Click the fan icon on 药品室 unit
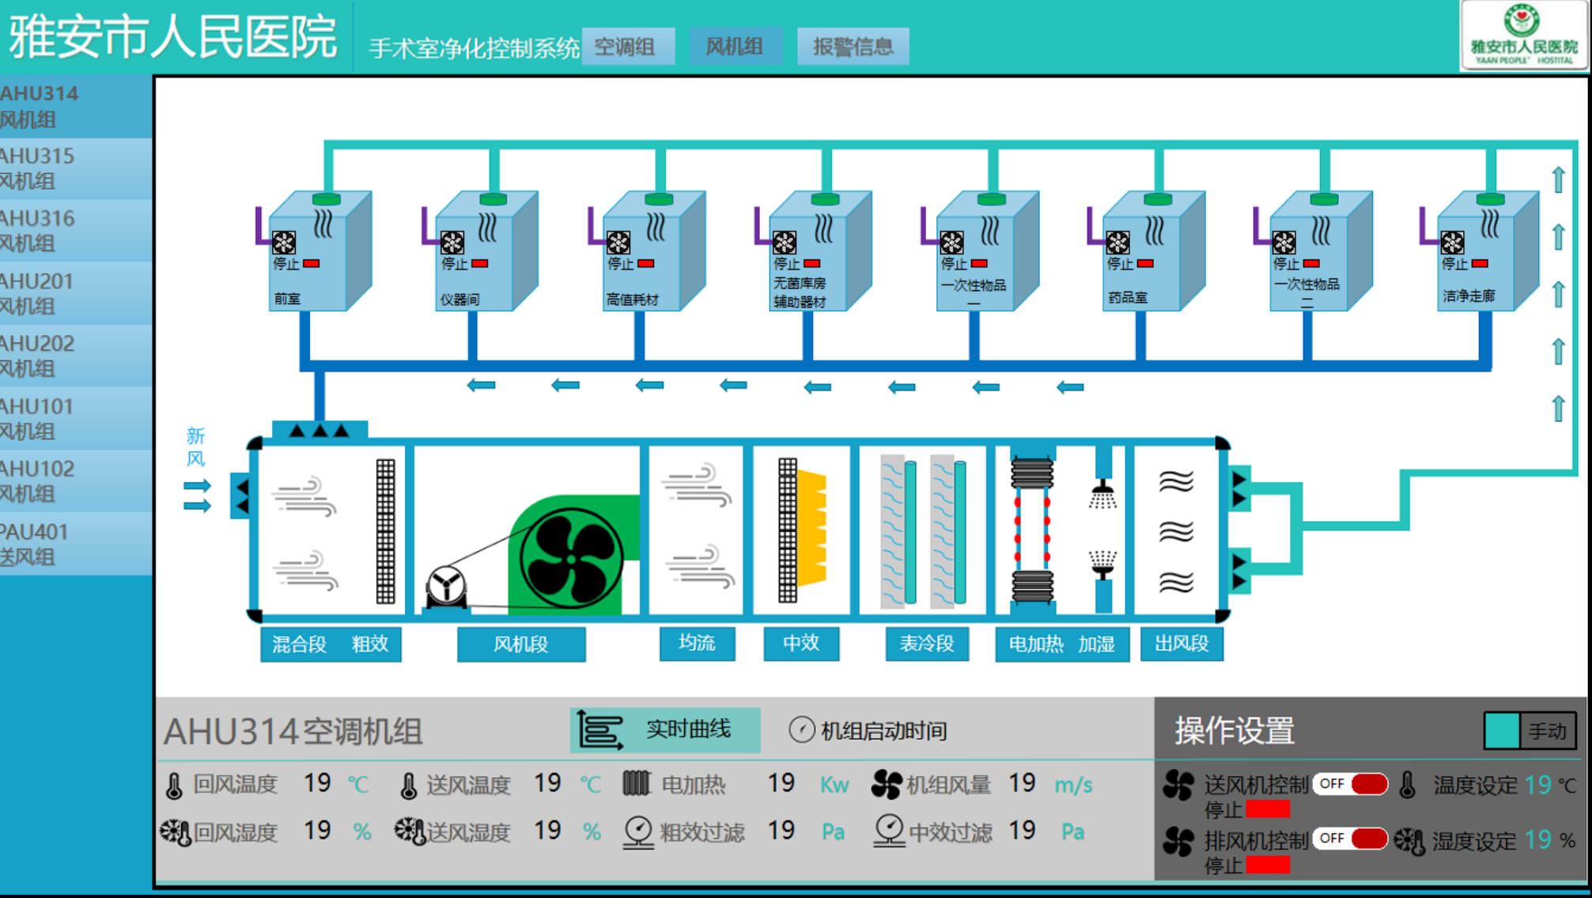The width and height of the screenshot is (1592, 898). point(1117,242)
